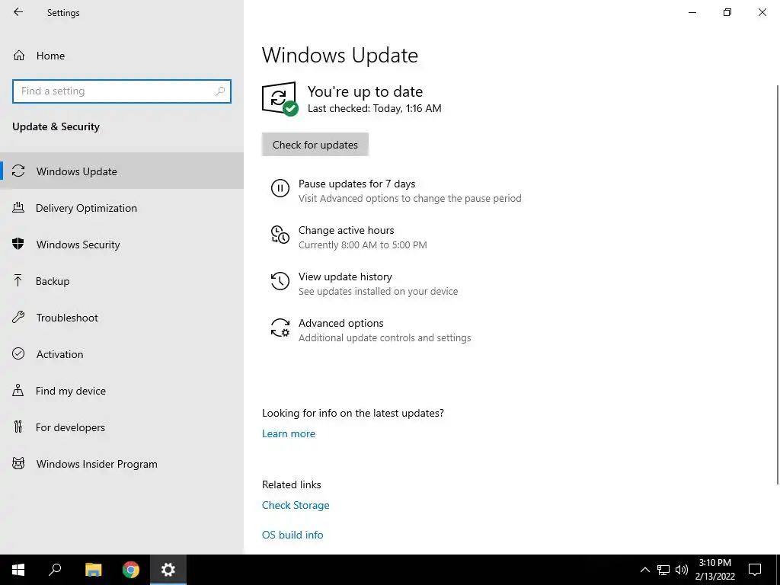The width and height of the screenshot is (780, 585).
Task: Open Windows Security page
Action: 122,245
